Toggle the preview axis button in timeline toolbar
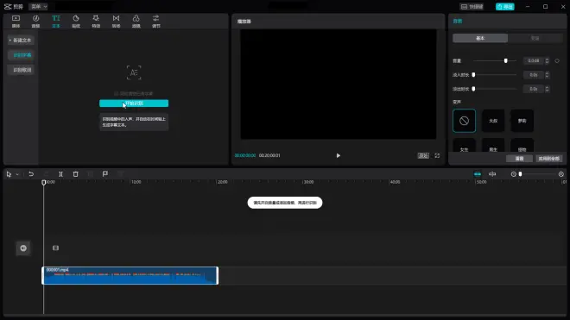Screen dimensions: 570x320 point(492,174)
